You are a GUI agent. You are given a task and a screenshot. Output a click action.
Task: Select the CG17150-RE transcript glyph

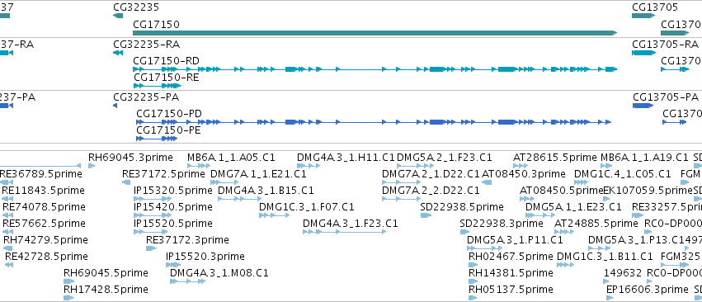157,86
